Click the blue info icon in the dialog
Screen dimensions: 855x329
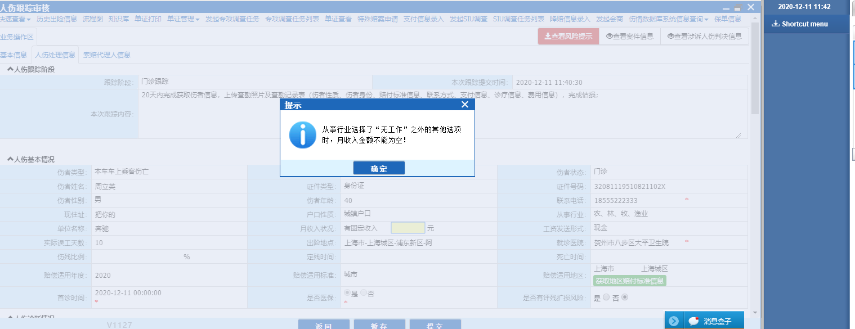[x=302, y=135]
